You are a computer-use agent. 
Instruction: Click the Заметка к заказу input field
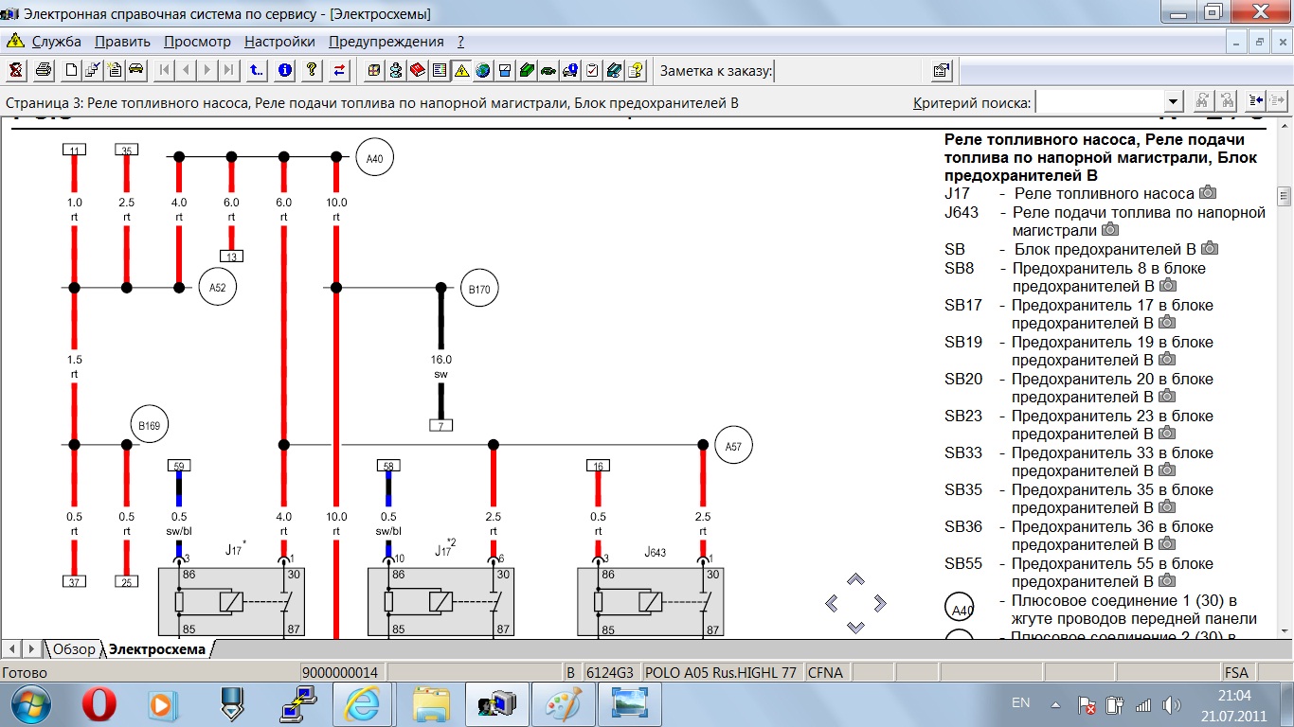click(848, 71)
